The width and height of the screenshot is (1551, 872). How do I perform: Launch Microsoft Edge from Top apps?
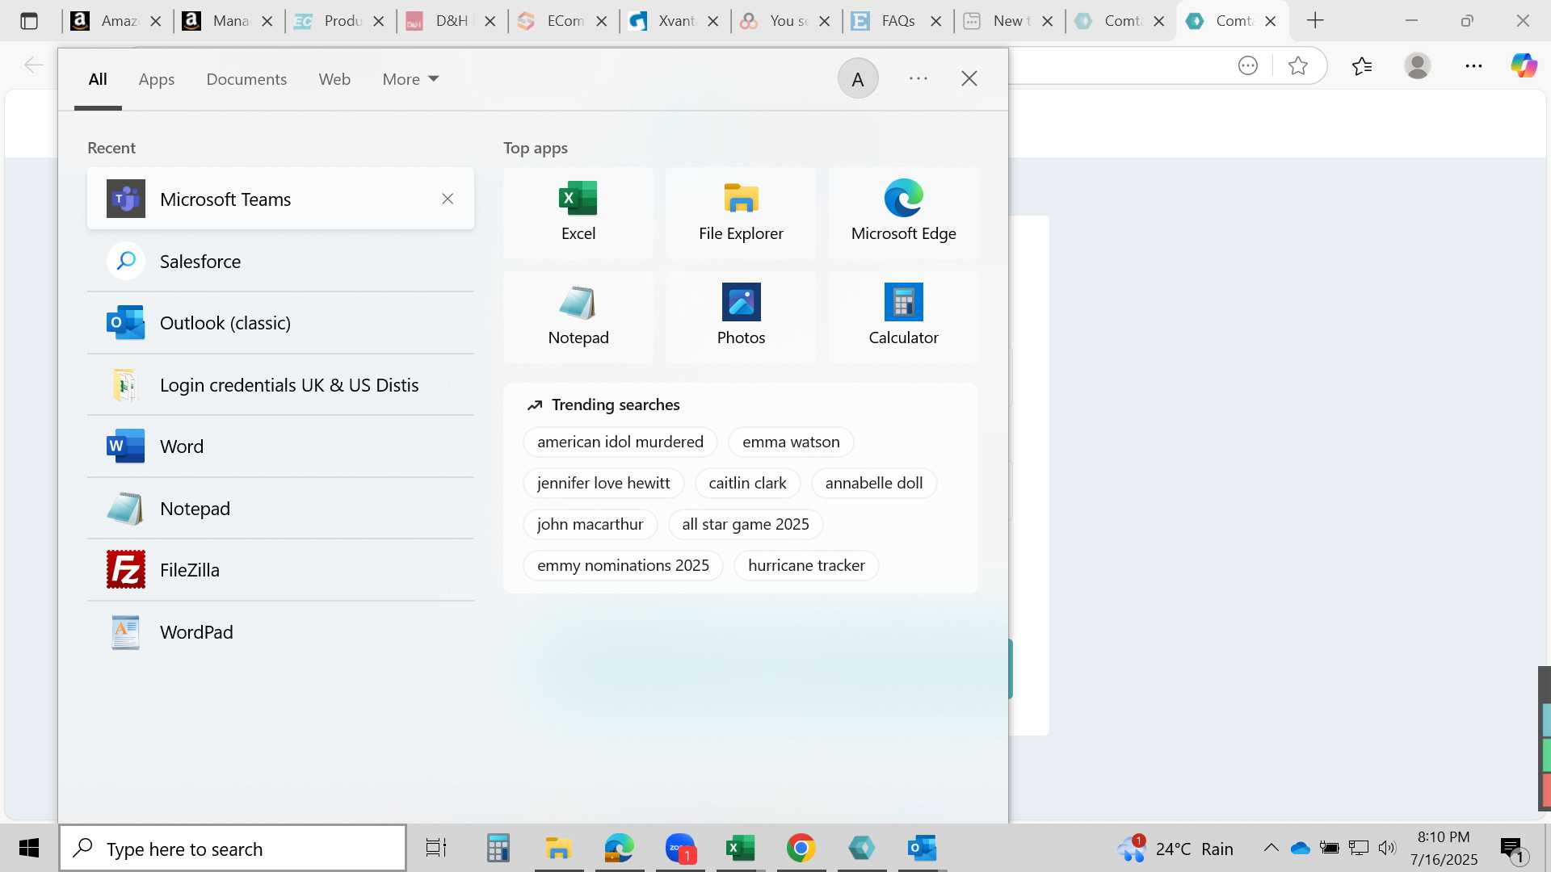tap(903, 212)
